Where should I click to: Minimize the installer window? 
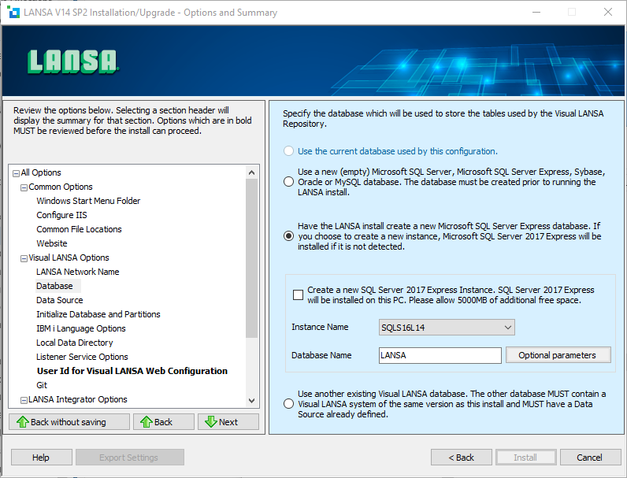pos(536,13)
